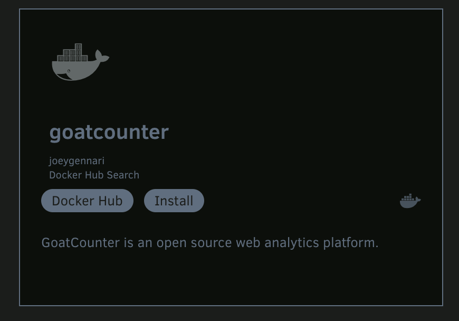
Task: Click the 'Search' word in repository label
Action: [x=123, y=175]
